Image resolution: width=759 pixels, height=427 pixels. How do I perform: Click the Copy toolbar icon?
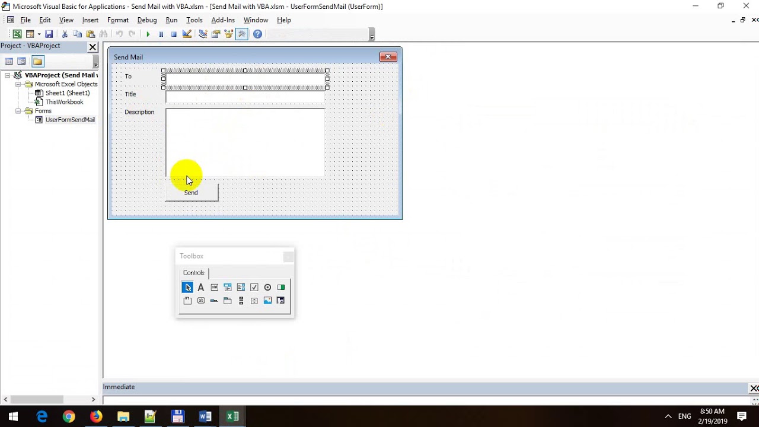point(78,34)
